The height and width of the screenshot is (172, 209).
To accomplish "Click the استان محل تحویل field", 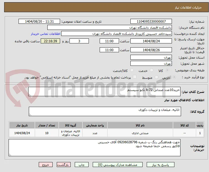I will click(151, 57).
